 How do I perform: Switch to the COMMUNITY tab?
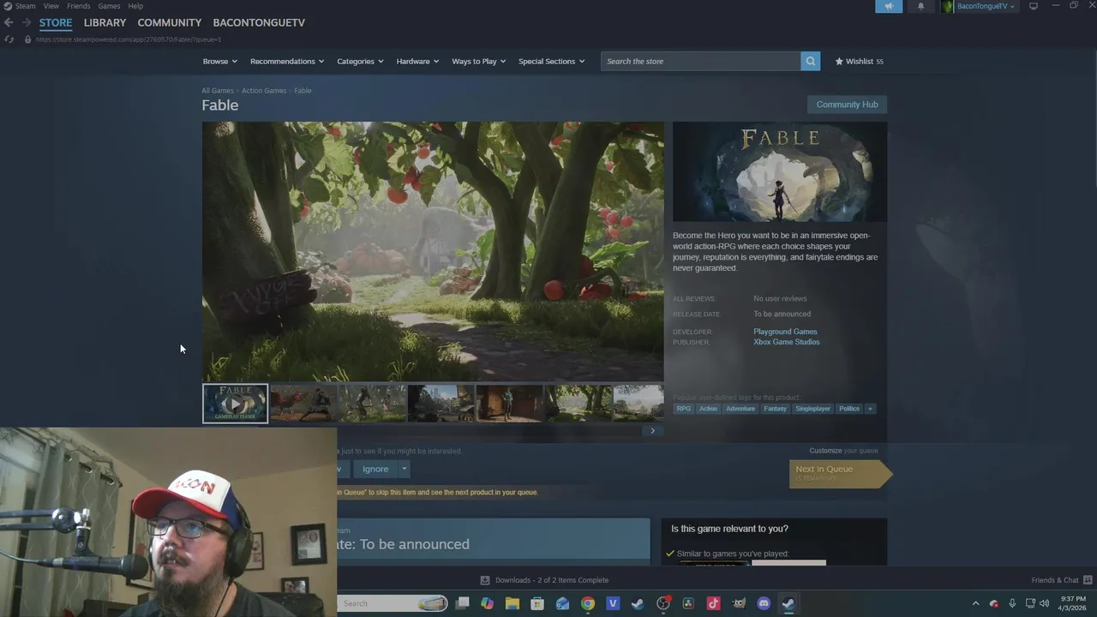(170, 22)
